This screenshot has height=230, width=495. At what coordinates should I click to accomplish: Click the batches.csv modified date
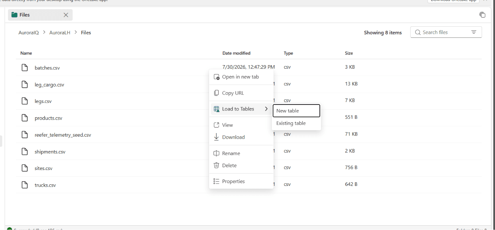click(x=248, y=67)
